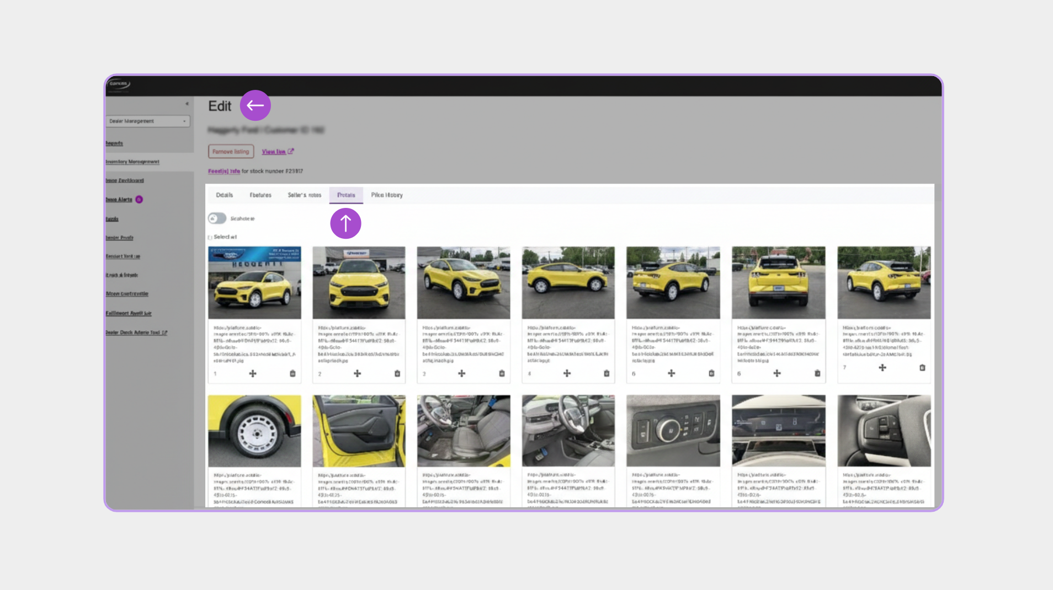Open the Price History tab
Screen dimensions: 1053x590
click(387, 195)
